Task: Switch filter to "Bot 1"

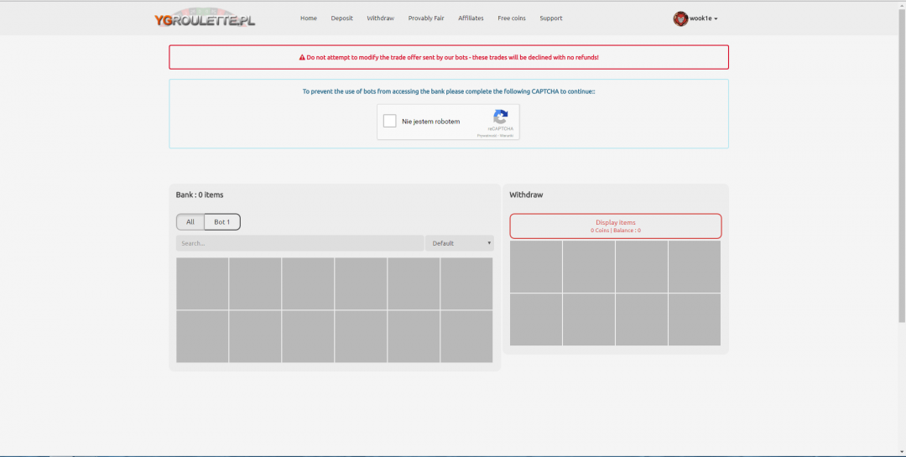Action: (222, 222)
